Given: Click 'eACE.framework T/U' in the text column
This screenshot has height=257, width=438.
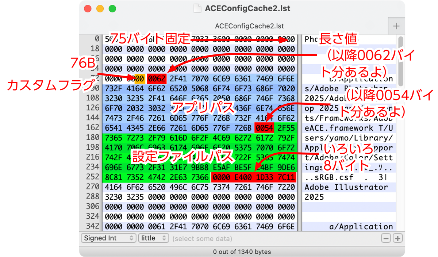Looking at the screenshot, I should click(x=349, y=128).
